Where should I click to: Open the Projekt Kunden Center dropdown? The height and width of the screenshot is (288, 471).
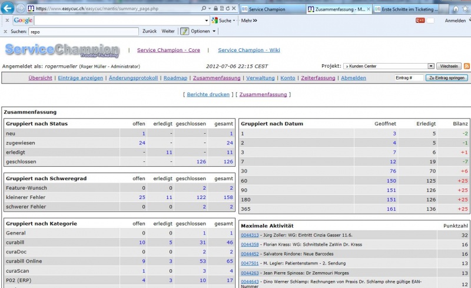(x=389, y=66)
